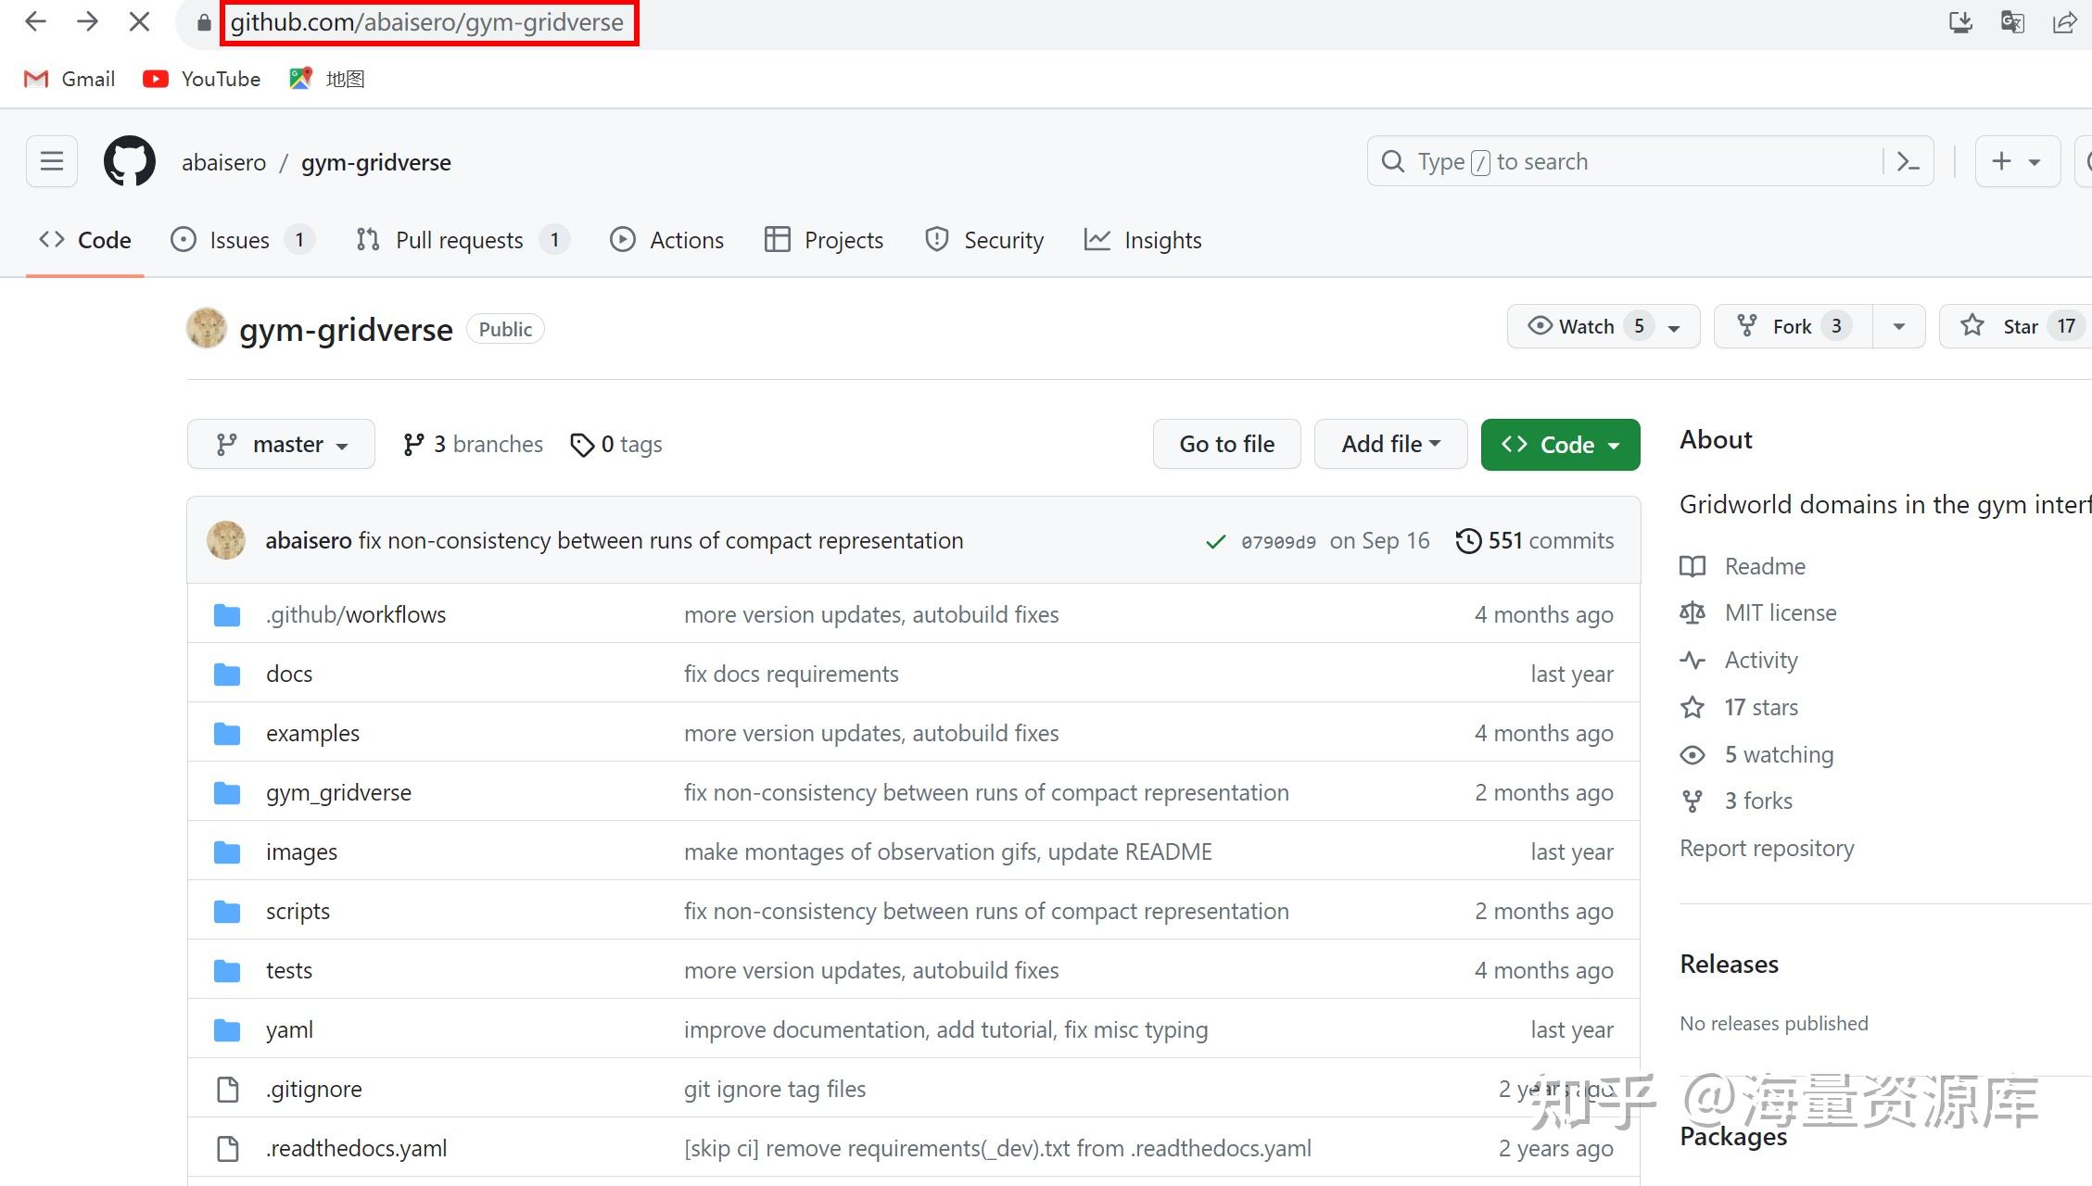Open the hamburger navigation menu

tap(52, 162)
